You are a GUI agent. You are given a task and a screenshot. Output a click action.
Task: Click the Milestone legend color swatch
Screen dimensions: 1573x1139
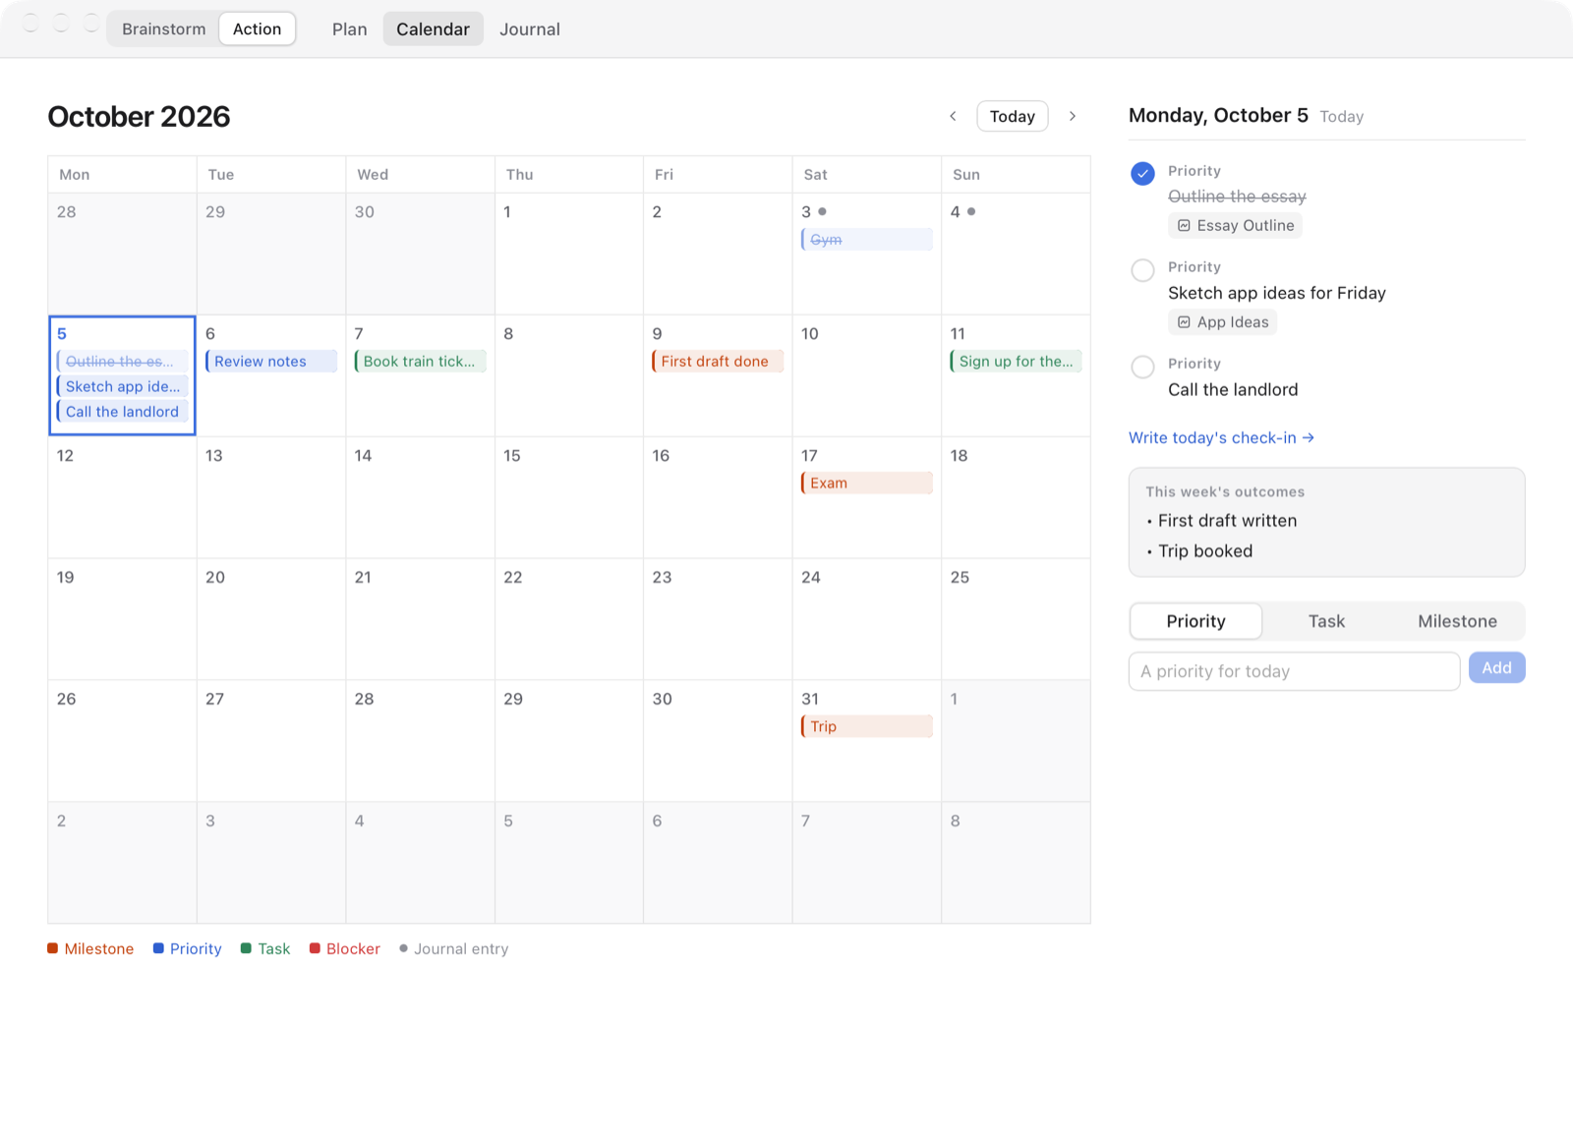[52, 948]
